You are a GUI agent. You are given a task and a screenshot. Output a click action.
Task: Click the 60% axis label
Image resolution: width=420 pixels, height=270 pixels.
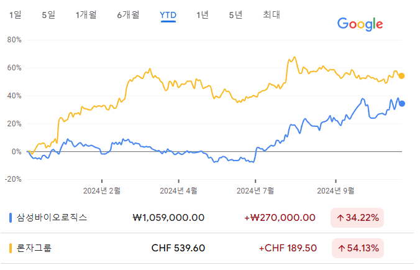tap(14, 68)
